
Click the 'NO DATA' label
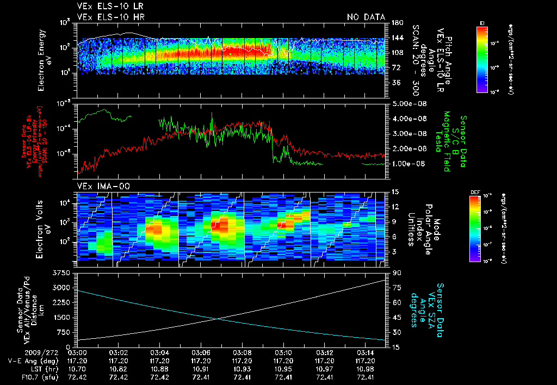pos(366,17)
